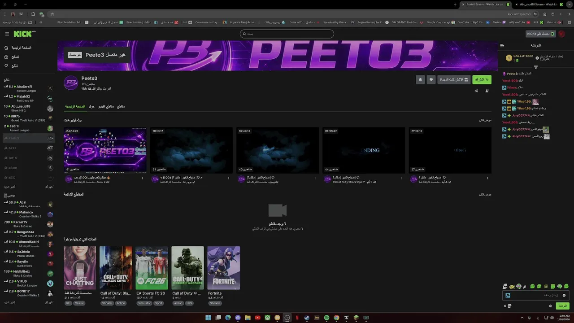Click the shop icon at chat bottom

(x=509, y=306)
